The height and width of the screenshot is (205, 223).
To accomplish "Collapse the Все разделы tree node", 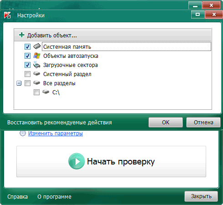I will (19, 83).
